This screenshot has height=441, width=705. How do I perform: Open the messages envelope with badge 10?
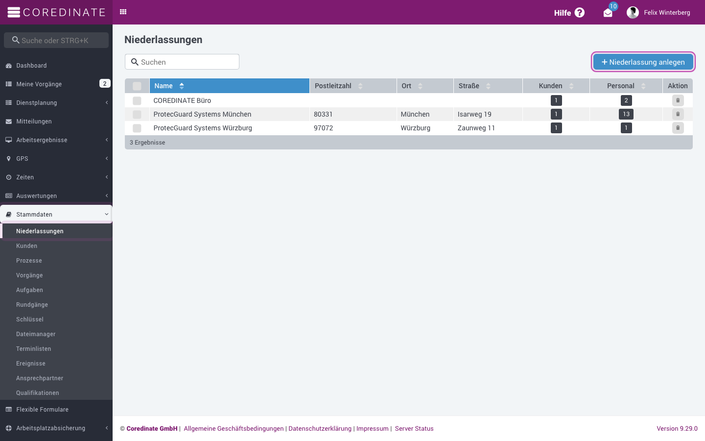click(608, 13)
